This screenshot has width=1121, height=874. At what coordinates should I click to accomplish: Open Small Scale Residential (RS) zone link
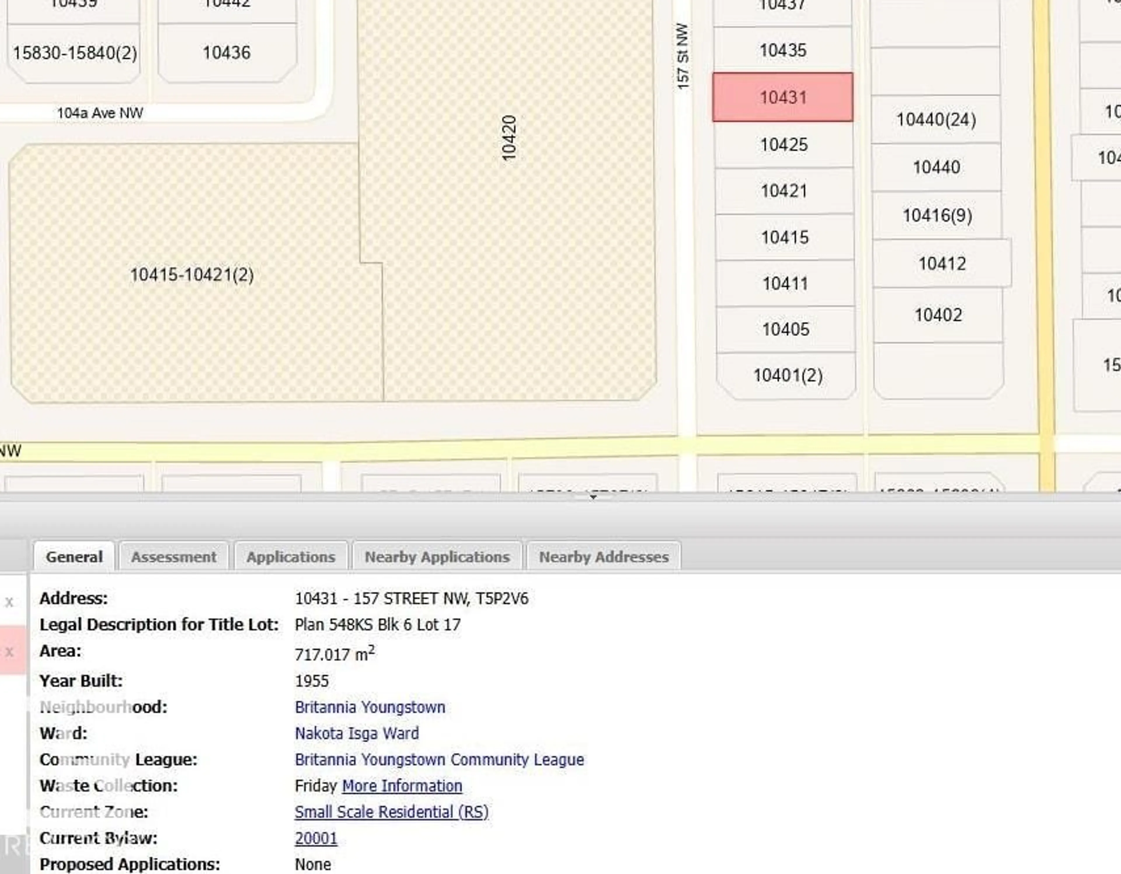pos(392,812)
